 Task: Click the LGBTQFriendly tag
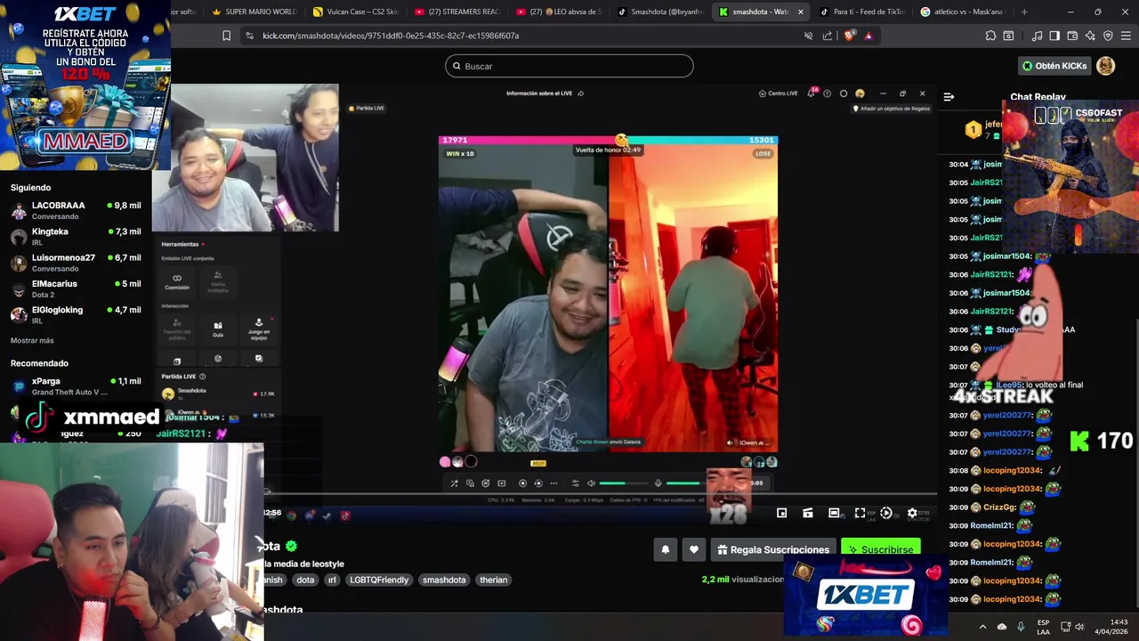click(379, 580)
